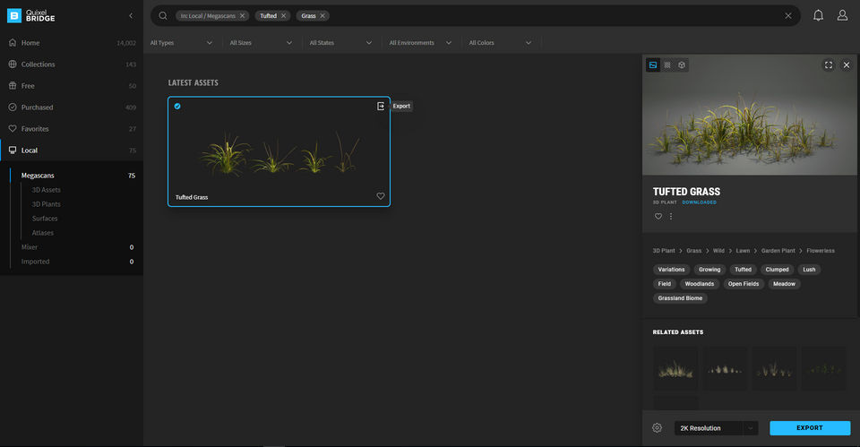The width and height of the screenshot is (860, 447).
Task: Open the notifications bell
Action: [x=818, y=15]
